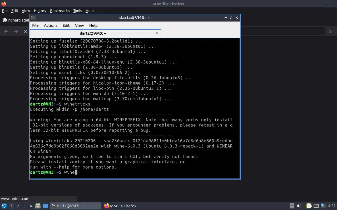Close the dartz@VM3 terminal tab
Image resolution: width=337 pixels, height=210 pixels.
pos(157,33)
